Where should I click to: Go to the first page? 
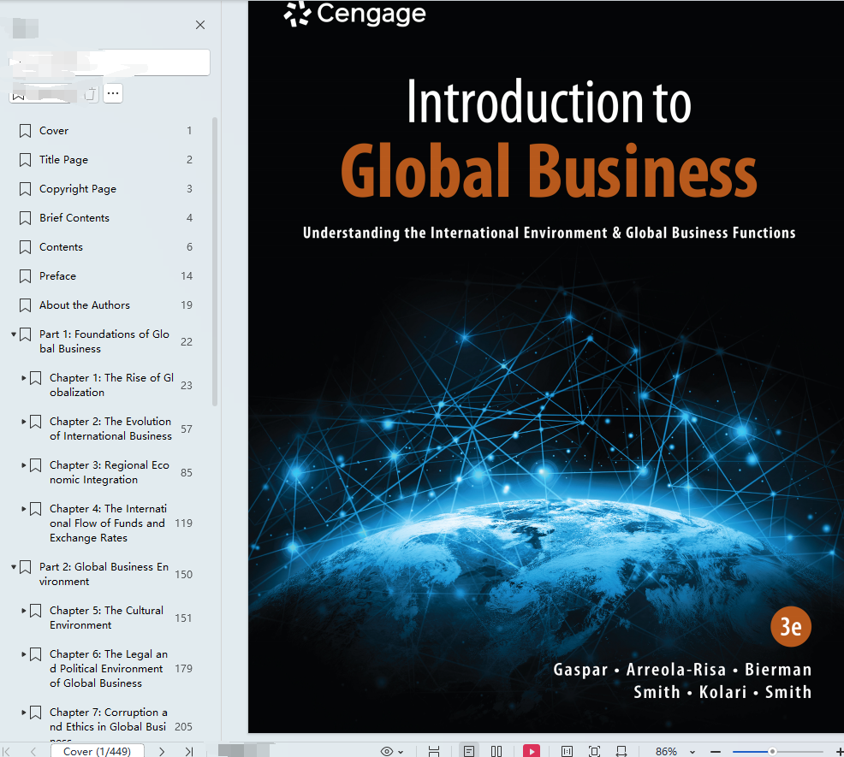tap(7, 751)
